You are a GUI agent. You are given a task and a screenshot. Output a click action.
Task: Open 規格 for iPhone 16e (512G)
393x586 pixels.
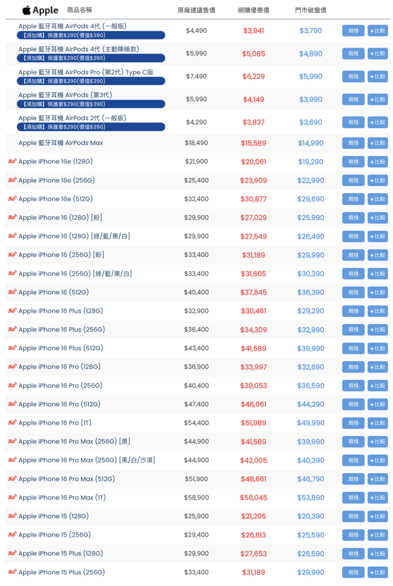[x=353, y=199]
